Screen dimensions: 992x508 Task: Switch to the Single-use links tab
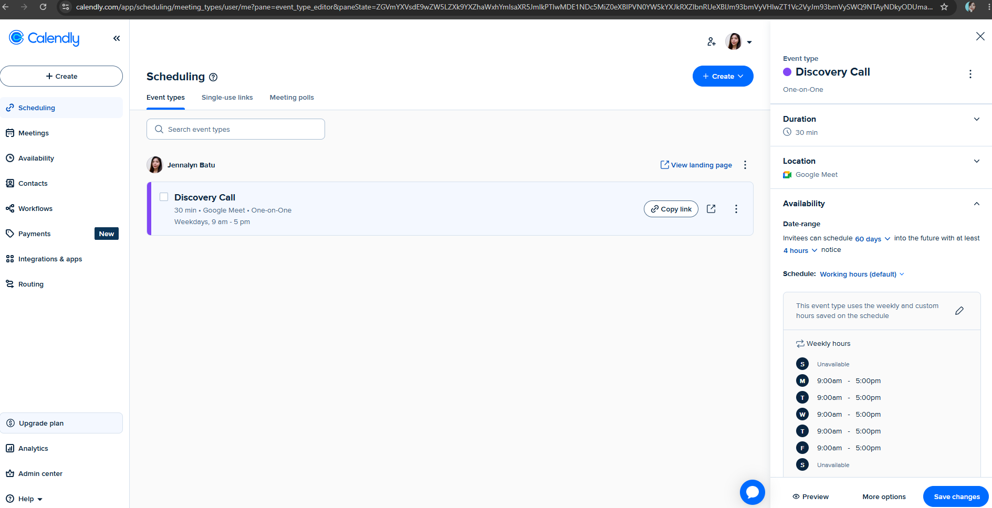pos(227,98)
